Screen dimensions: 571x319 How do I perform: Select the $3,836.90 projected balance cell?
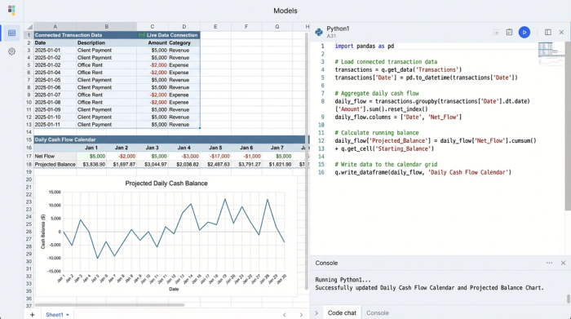point(91,165)
